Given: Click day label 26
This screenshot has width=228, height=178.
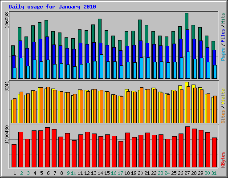Looking at the screenshot, I should [180, 173].
